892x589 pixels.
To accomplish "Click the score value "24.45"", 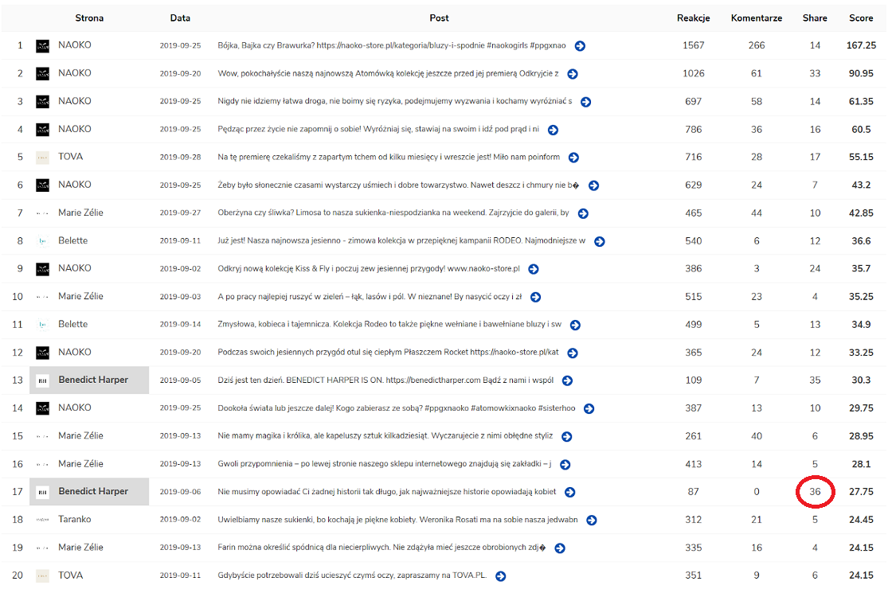I will pyautogui.click(x=861, y=519).
